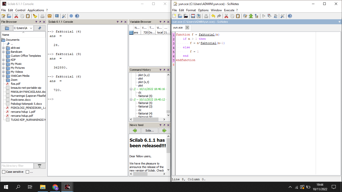Open Chrome from the taskbar
Image resolution: width=342 pixels, height=192 pixels.
coord(55,187)
